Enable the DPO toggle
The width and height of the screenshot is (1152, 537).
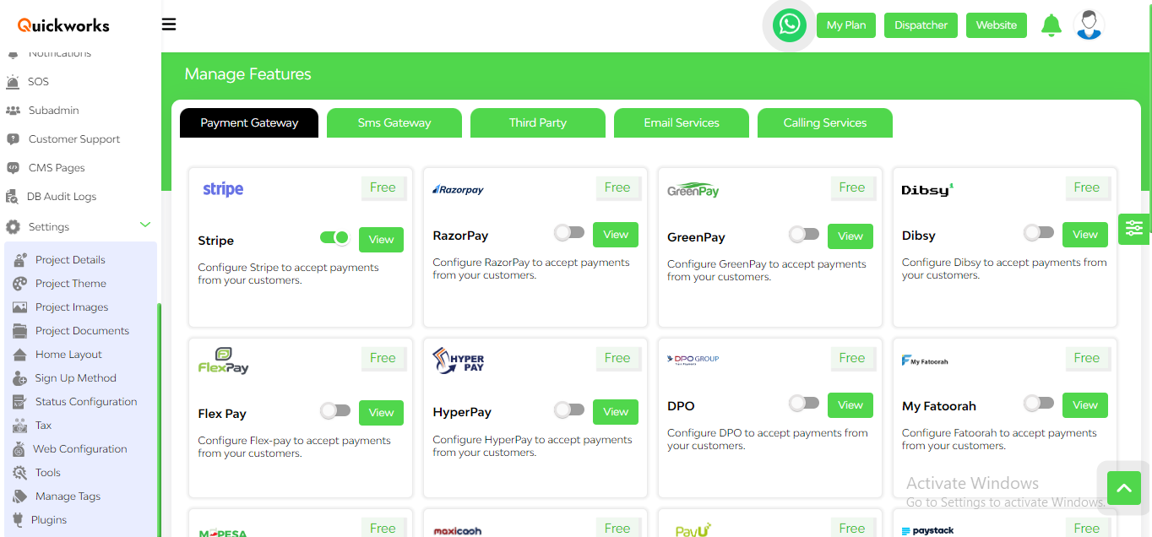click(804, 404)
